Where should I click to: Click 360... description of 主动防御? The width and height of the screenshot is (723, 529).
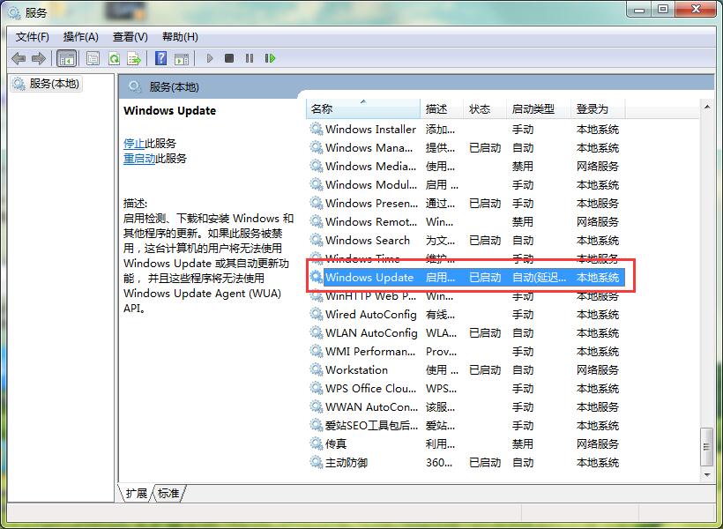coord(439,462)
